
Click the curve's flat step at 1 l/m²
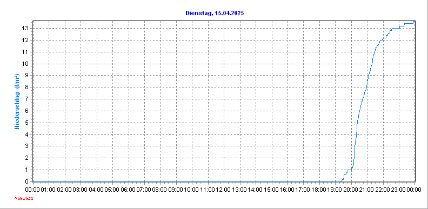click(349, 170)
